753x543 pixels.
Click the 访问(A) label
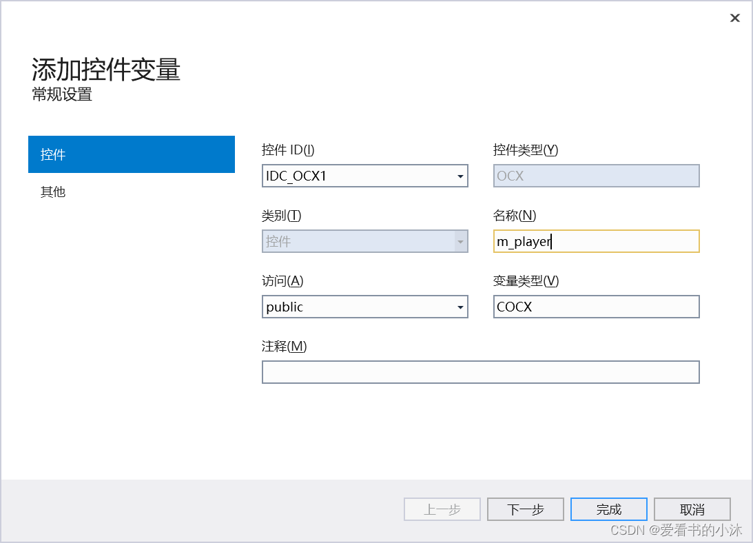(283, 280)
